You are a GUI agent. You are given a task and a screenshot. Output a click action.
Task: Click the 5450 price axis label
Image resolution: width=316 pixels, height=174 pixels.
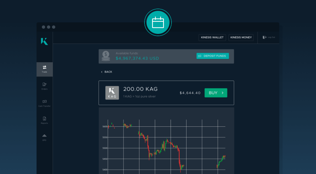(x=105, y=159)
